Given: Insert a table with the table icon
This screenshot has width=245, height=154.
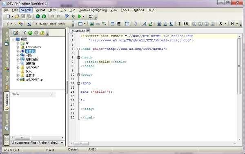Looking at the screenshot, I should pos(113,24).
